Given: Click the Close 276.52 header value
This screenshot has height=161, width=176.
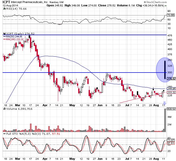Looking at the screenshot, I should pyautogui.click(x=107, y=5).
